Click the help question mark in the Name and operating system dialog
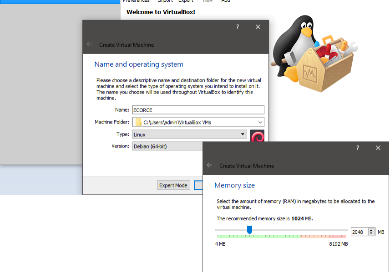 238,27
